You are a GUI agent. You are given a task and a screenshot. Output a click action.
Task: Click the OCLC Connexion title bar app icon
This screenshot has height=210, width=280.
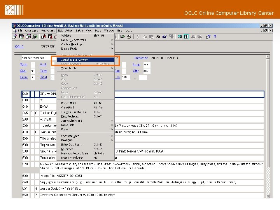[x=15, y=26]
